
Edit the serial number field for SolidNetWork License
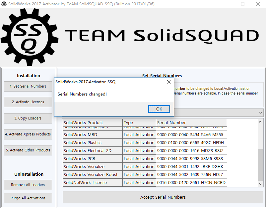tap(191, 183)
